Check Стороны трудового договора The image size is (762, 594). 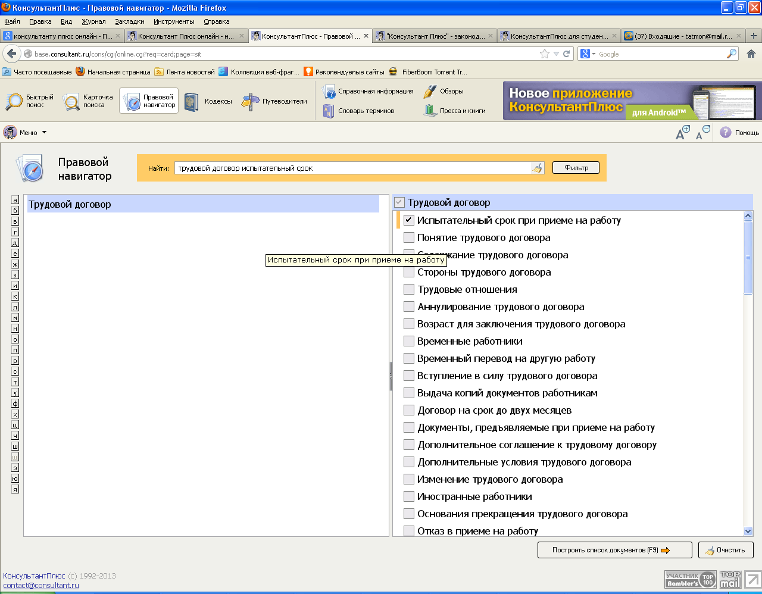(x=409, y=272)
